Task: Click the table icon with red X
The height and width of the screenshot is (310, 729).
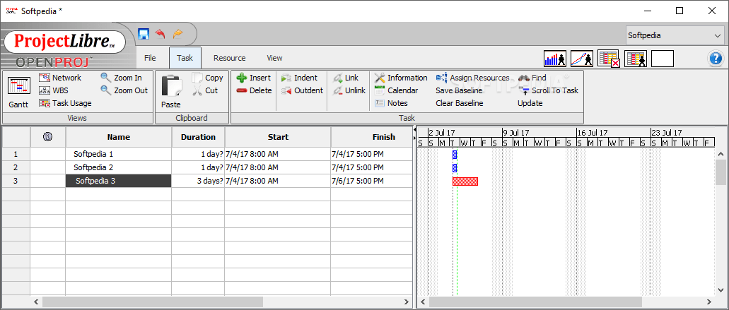Action: point(609,59)
